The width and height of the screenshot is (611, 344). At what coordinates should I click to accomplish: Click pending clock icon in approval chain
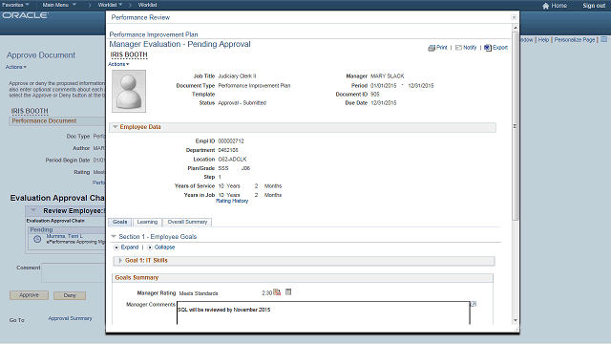click(x=37, y=239)
